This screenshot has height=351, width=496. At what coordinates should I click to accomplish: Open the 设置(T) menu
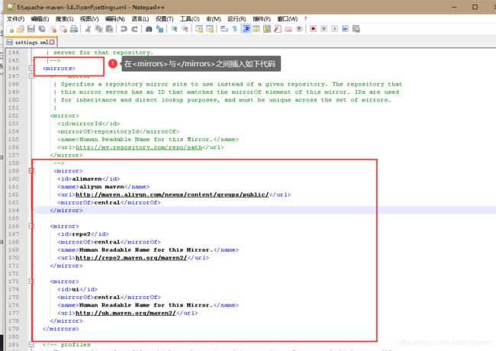165,19
